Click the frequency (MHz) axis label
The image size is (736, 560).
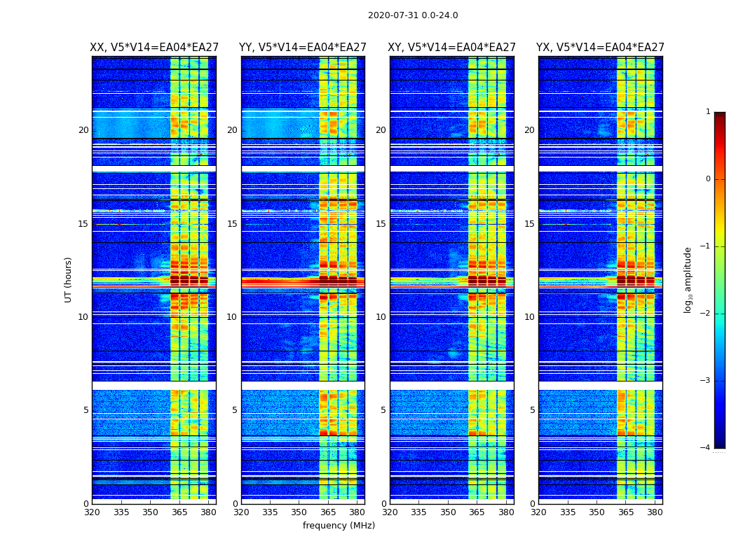(x=339, y=525)
